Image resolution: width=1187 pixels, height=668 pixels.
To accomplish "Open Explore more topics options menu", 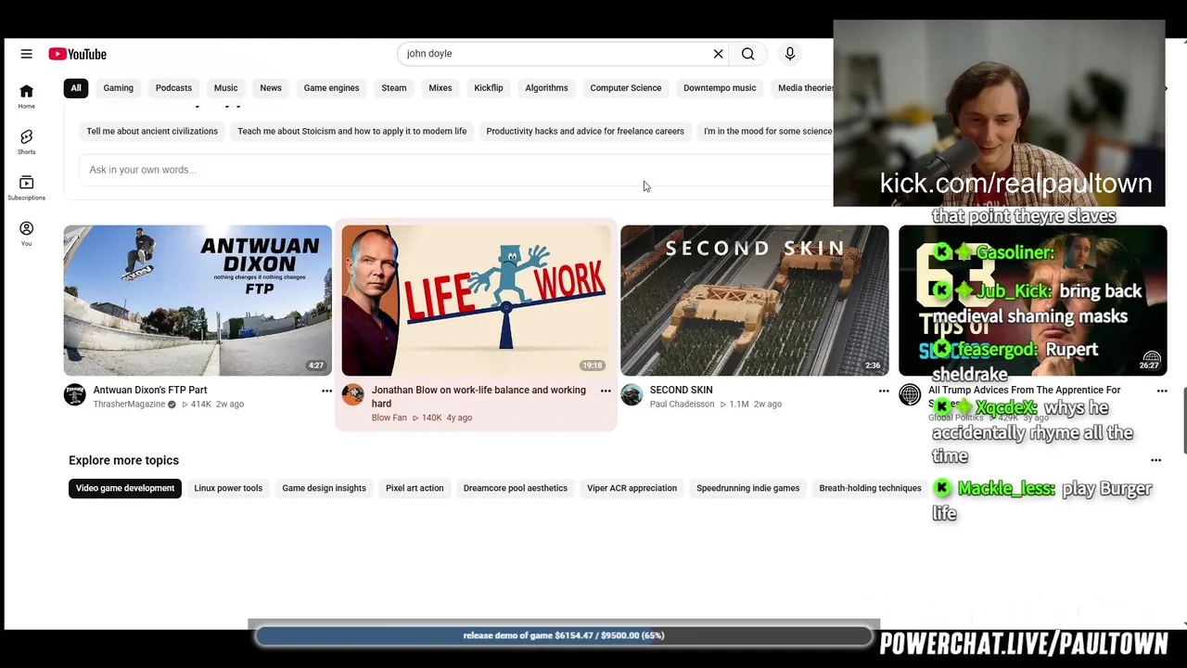I will [x=1155, y=460].
